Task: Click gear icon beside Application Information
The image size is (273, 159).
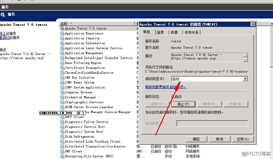Action: coord(62,43)
